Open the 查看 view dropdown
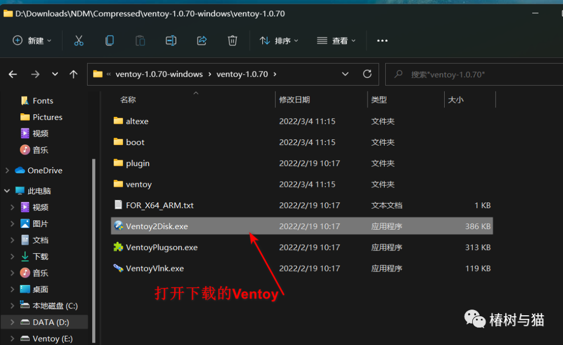The width and height of the screenshot is (563, 345). 336,41
